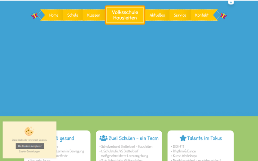Open the Cookie-Einstellungen link
The image size is (258, 161).
click(x=30, y=152)
